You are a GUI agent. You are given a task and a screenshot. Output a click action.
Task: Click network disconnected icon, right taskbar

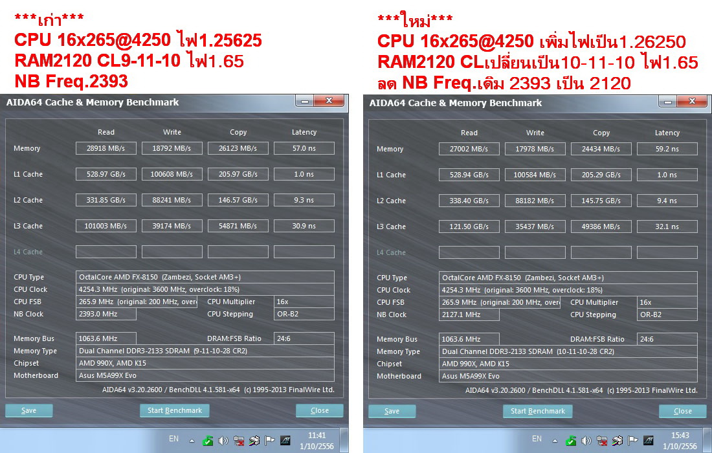click(602, 440)
